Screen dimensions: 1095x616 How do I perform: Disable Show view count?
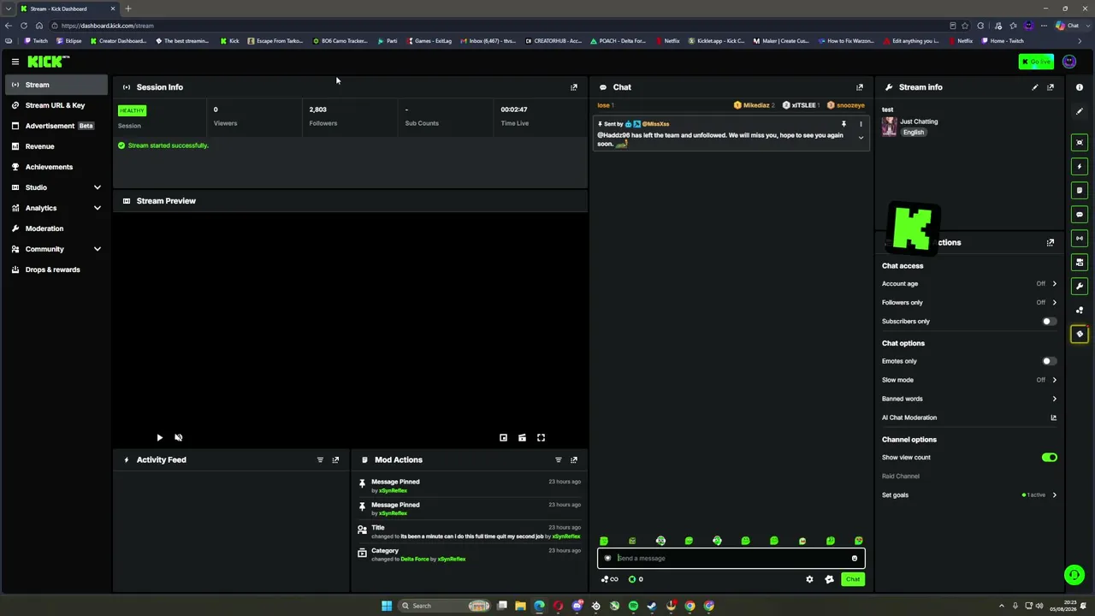1050,458
